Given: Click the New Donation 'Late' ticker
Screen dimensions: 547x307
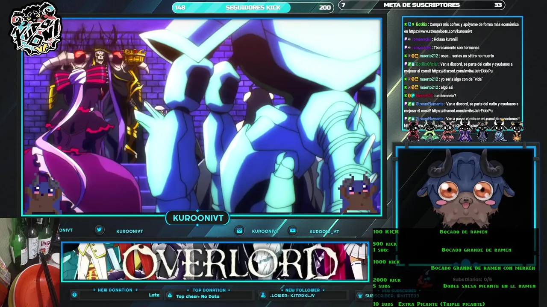Looking at the screenshot, I should [x=154, y=295].
